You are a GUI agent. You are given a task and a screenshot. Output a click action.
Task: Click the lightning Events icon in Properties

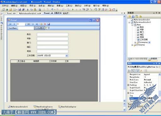click(x=142, y=71)
